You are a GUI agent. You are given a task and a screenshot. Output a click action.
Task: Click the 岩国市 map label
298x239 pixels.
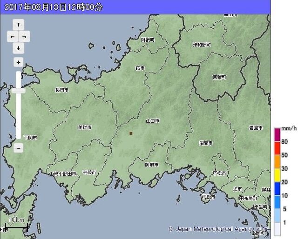click(x=256, y=128)
